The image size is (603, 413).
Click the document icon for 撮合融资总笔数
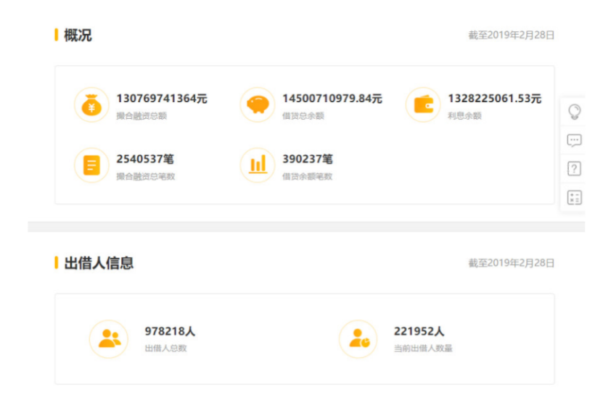[91, 165]
